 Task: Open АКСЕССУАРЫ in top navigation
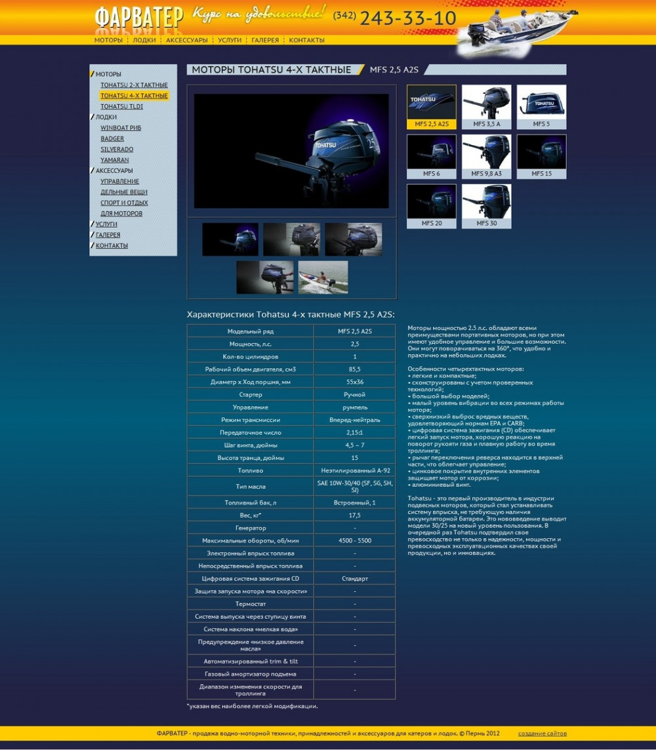[187, 40]
